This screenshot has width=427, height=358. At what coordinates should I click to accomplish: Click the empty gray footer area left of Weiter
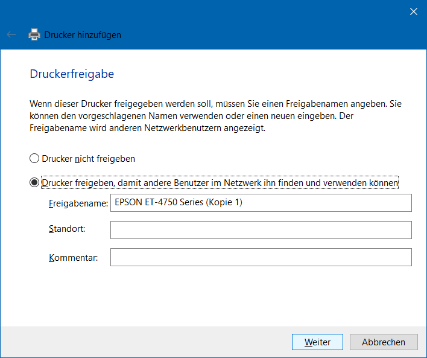click(x=145, y=342)
